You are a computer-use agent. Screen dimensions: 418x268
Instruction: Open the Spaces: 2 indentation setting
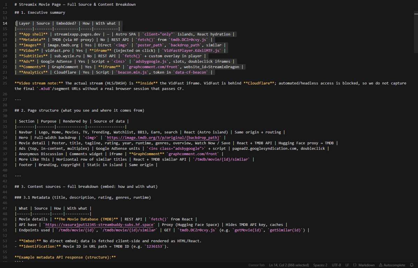click(320, 265)
